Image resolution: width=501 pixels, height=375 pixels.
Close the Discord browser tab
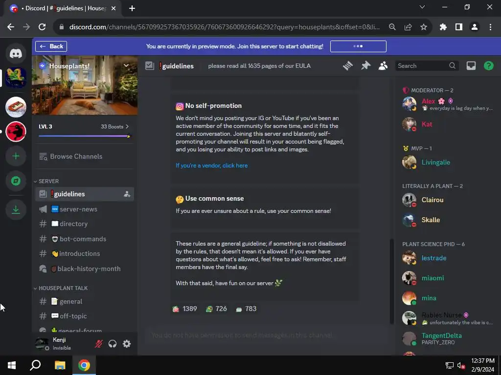click(x=114, y=8)
